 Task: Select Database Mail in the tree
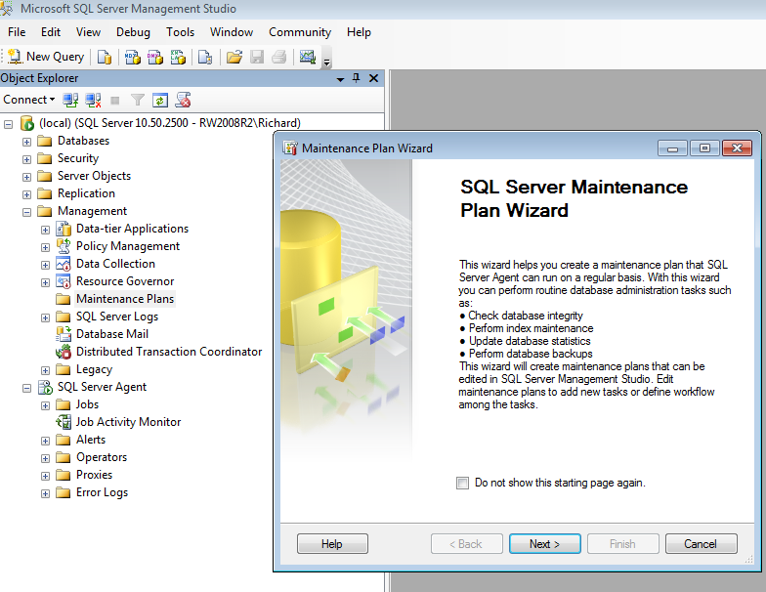coord(111,334)
